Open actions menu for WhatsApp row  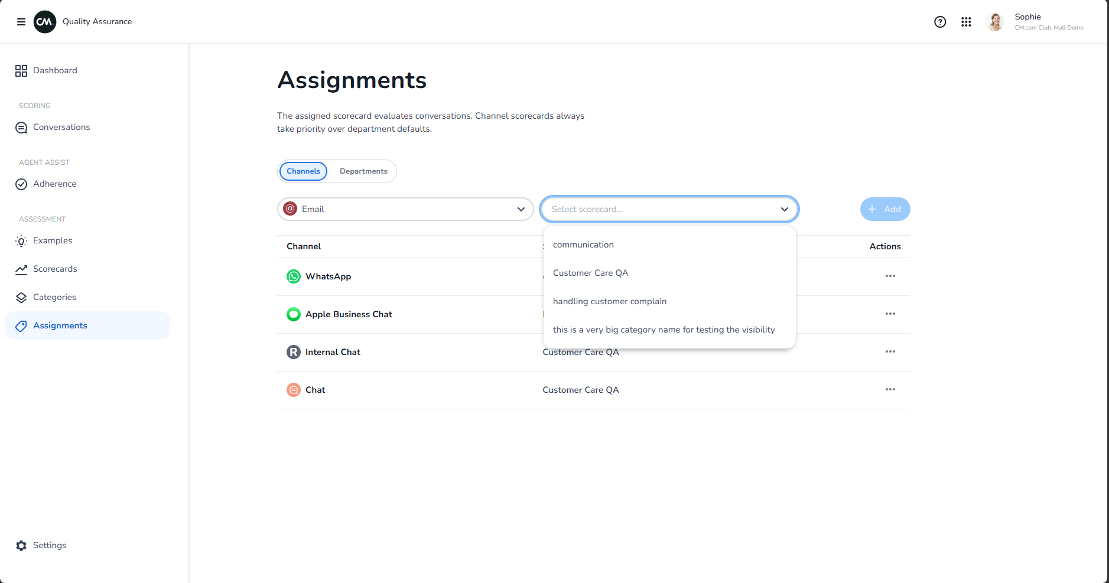click(890, 276)
